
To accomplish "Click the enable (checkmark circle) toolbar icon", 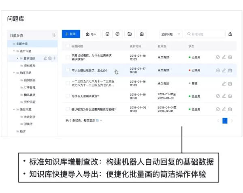I will [107, 34].
